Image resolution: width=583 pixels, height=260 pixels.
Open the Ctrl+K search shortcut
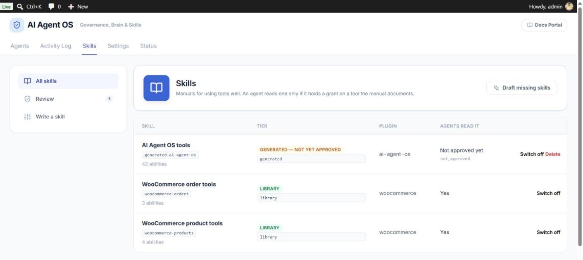29,7
